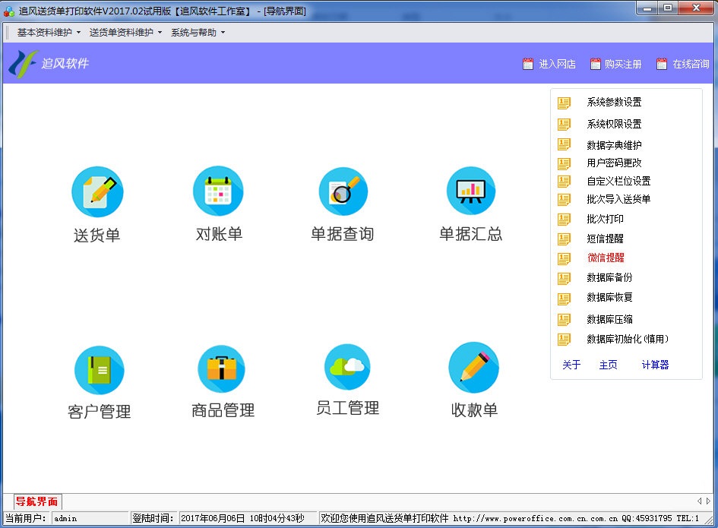Open the 员工管理 cloud icon
Image resolution: width=718 pixels, height=528 pixels.
click(x=347, y=367)
